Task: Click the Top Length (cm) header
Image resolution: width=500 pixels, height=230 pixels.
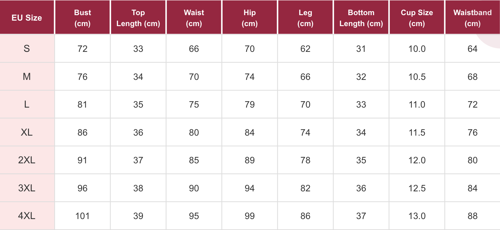Action: (x=138, y=18)
